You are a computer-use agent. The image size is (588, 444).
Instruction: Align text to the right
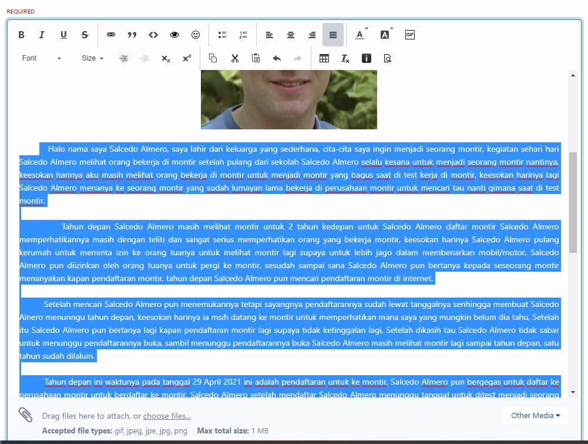click(312, 35)
